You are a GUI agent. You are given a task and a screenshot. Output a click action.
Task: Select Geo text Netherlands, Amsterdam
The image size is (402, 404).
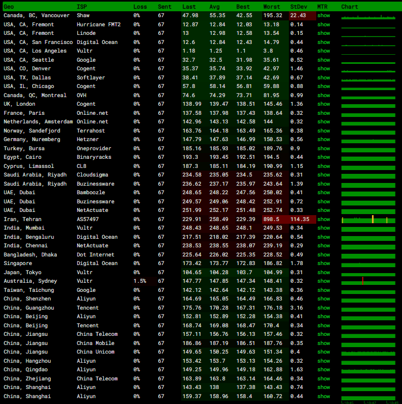pos(38,122)
